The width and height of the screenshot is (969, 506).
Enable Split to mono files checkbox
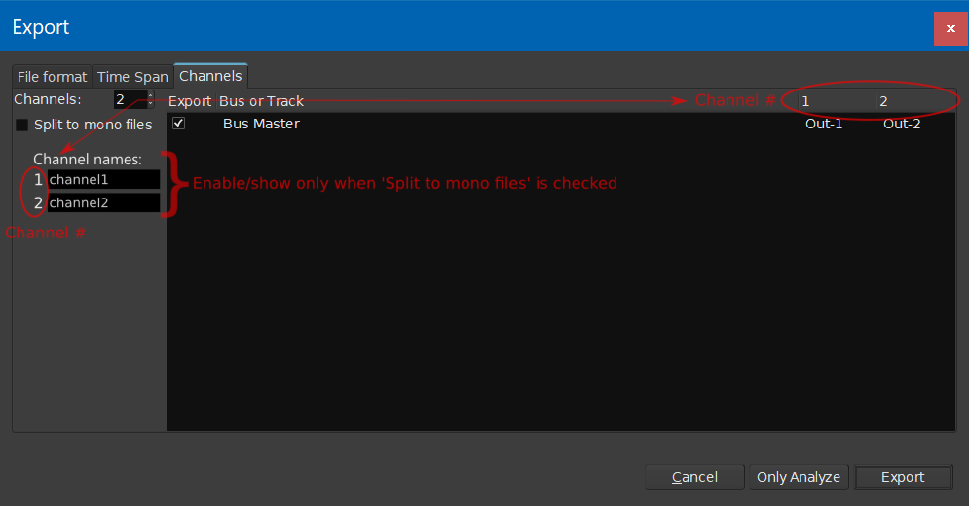tap(21, 126)
